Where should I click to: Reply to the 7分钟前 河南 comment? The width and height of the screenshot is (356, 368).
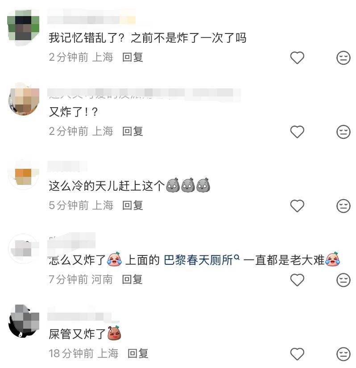pyautogui.click(x=132, y=280)
